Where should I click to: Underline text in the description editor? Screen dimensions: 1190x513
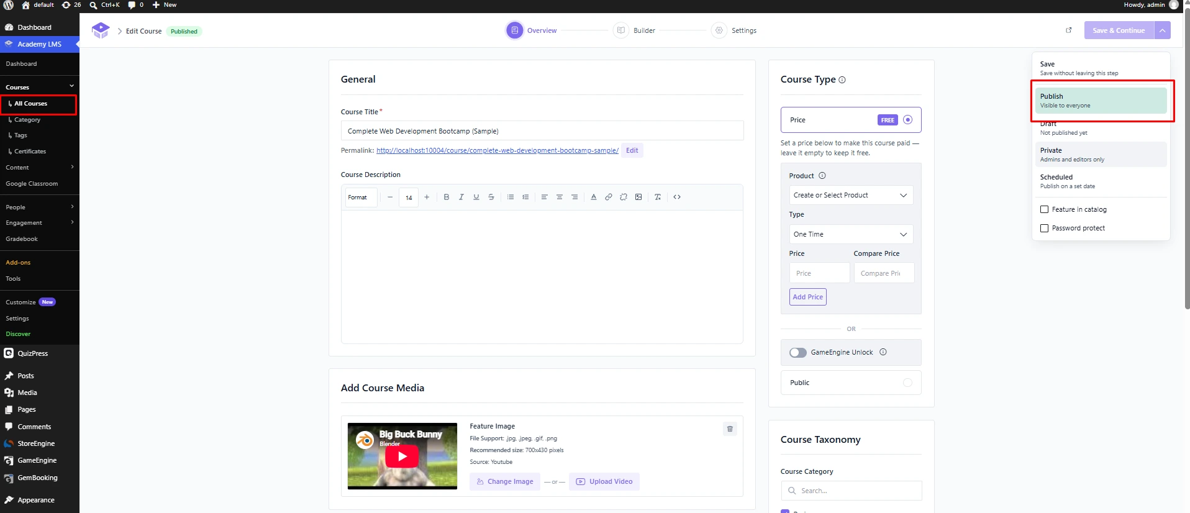[476, 197]
